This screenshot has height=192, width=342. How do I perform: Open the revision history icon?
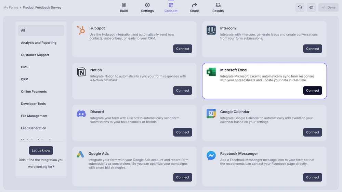(300, 8)
